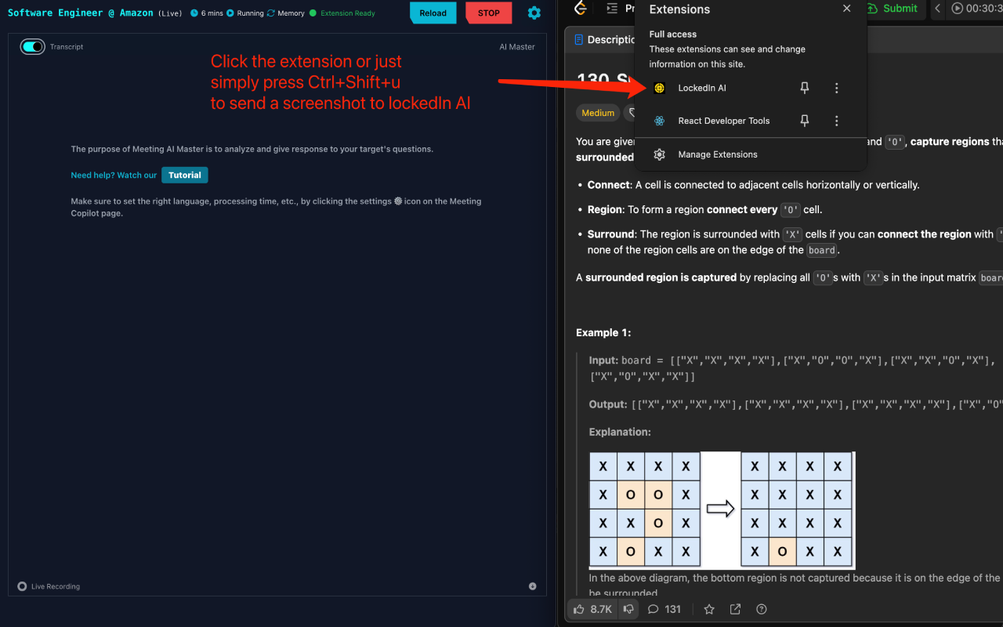Click the Running play icon
The width and height of the screenshot is (1003, 627).
pos(230,13)
